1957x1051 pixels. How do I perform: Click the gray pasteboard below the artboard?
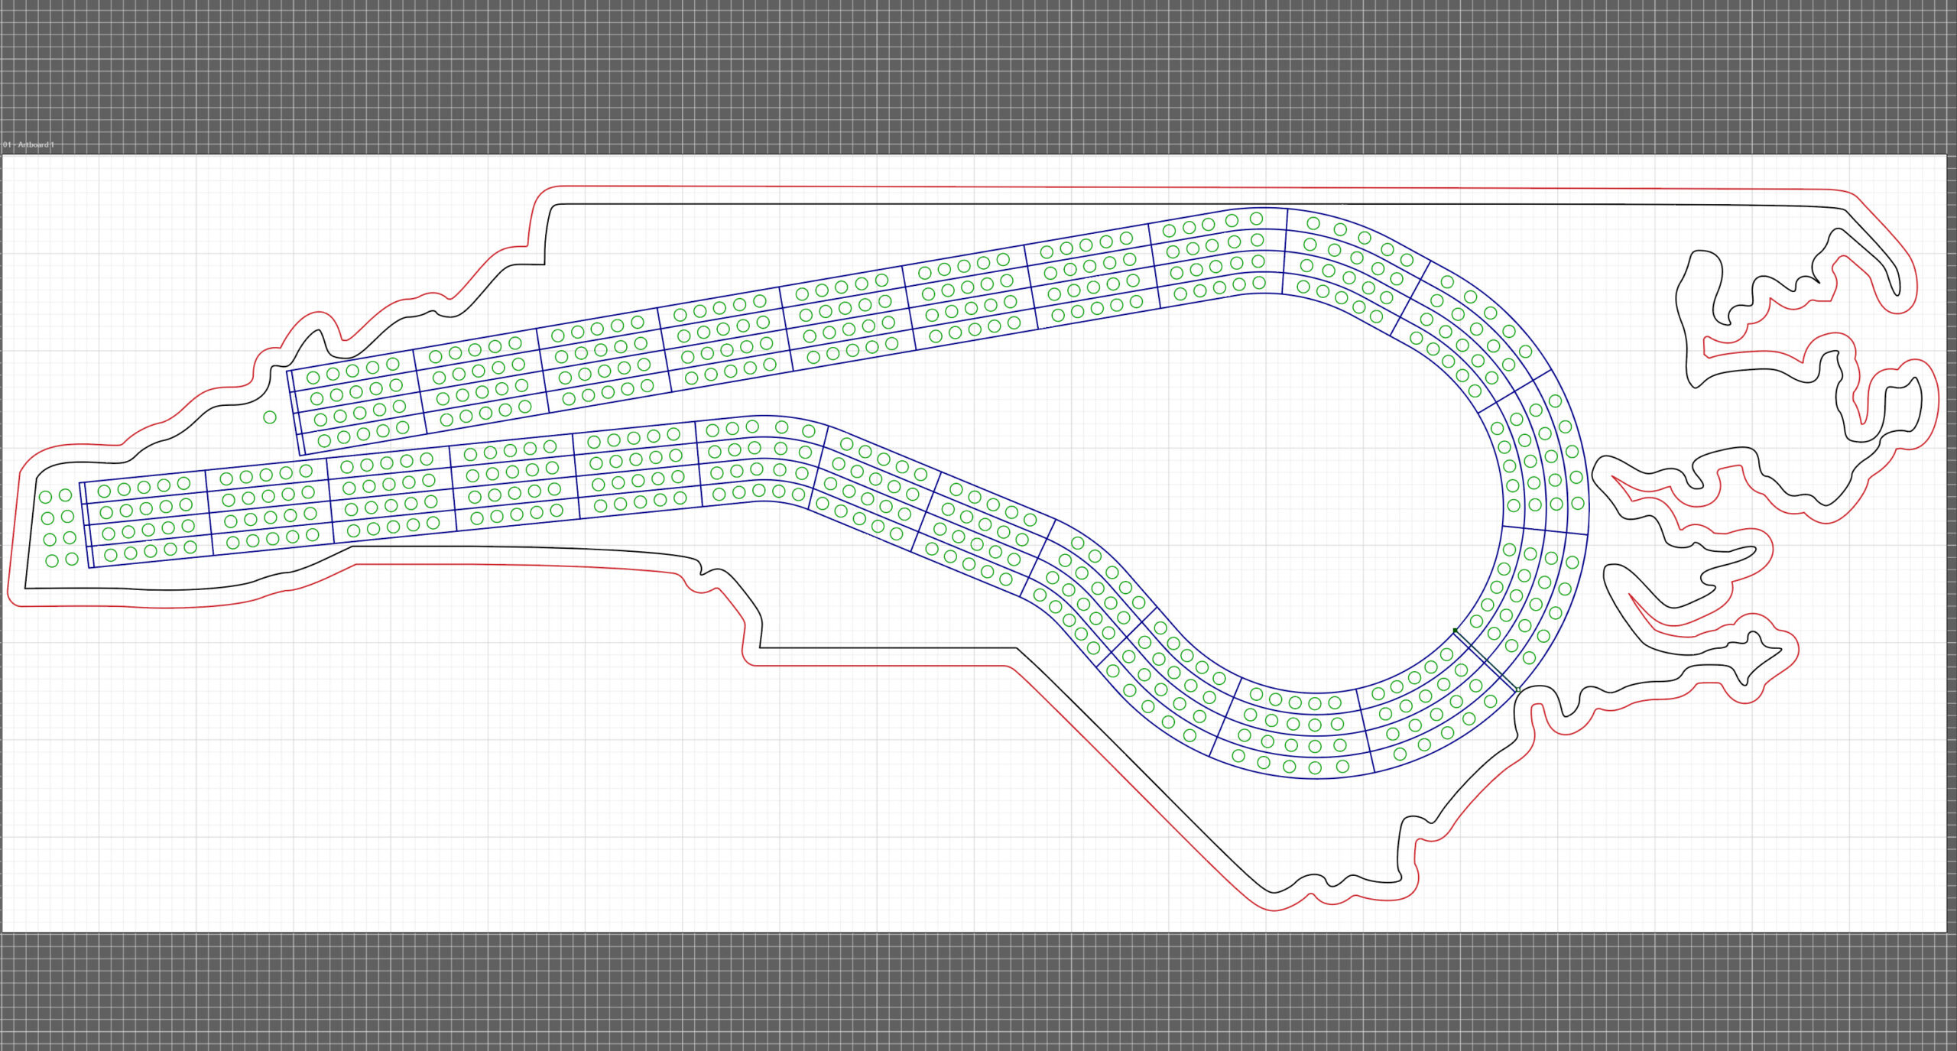[x=978, y=994]
